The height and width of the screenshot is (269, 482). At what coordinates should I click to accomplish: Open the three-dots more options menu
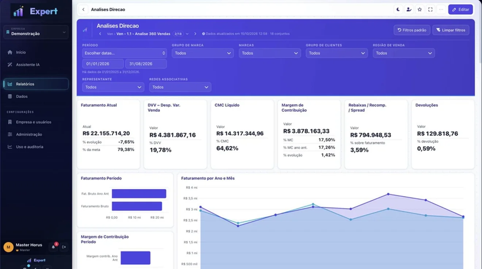coord(441,9)
